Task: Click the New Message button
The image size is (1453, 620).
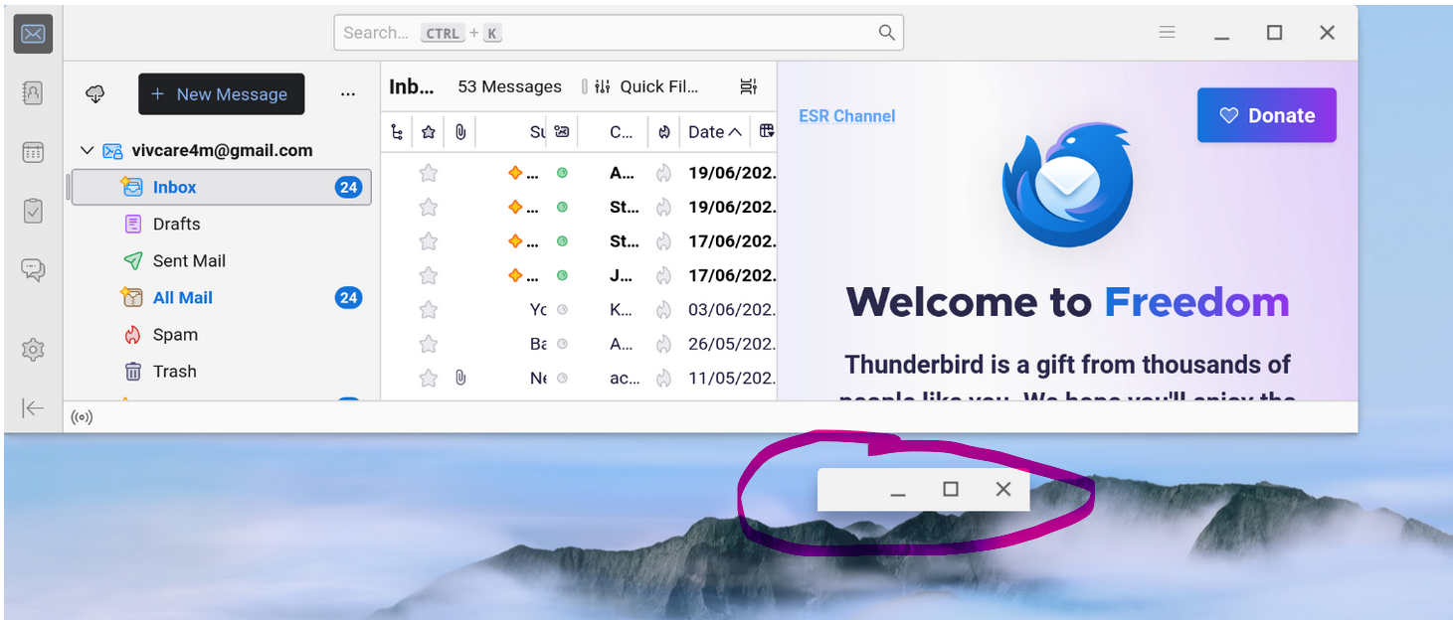Action: point(221,94)
